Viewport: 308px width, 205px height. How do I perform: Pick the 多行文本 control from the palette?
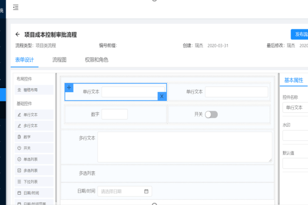(34, 126)
